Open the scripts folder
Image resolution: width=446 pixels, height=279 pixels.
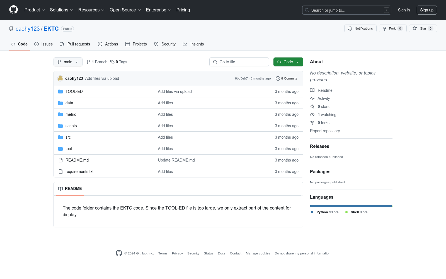71,126
